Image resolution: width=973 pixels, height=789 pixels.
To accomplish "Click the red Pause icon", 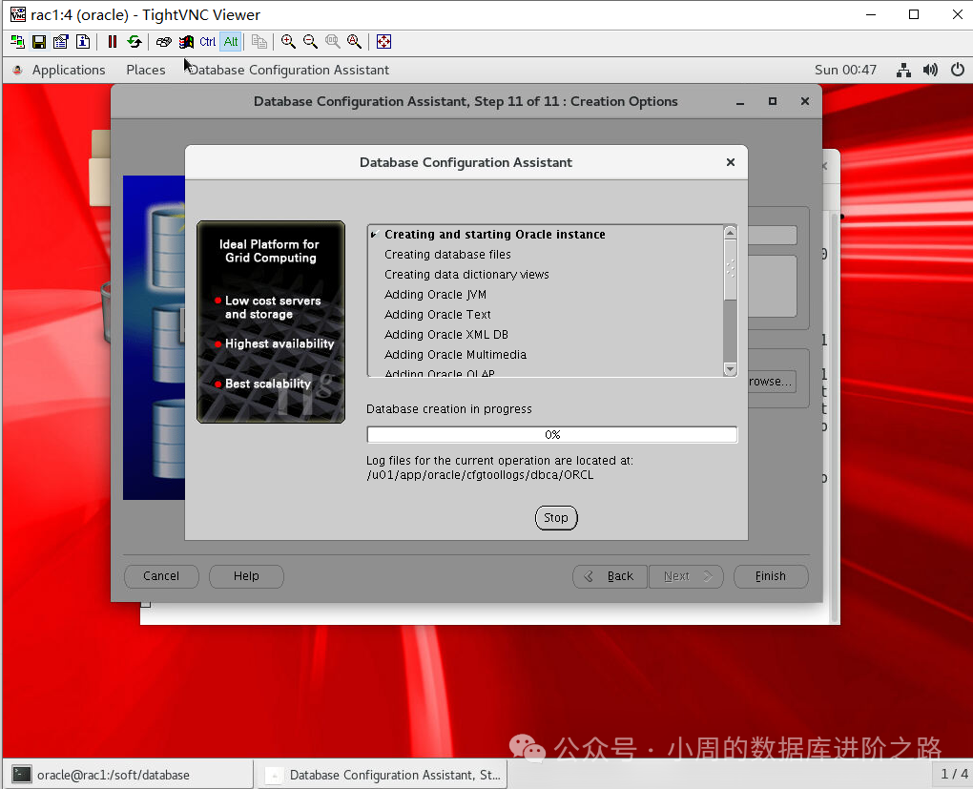I will tap(113, 42).
